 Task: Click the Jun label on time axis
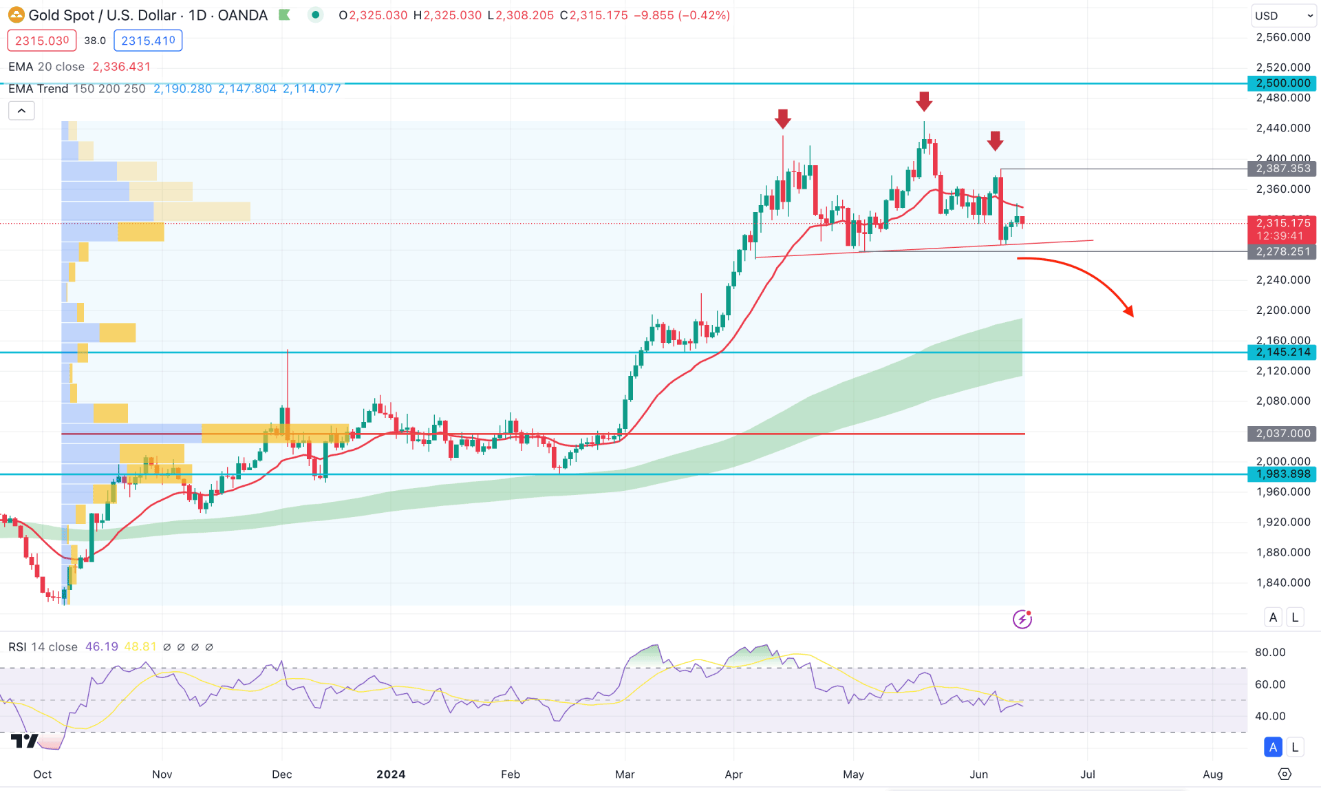click(979, 774)
